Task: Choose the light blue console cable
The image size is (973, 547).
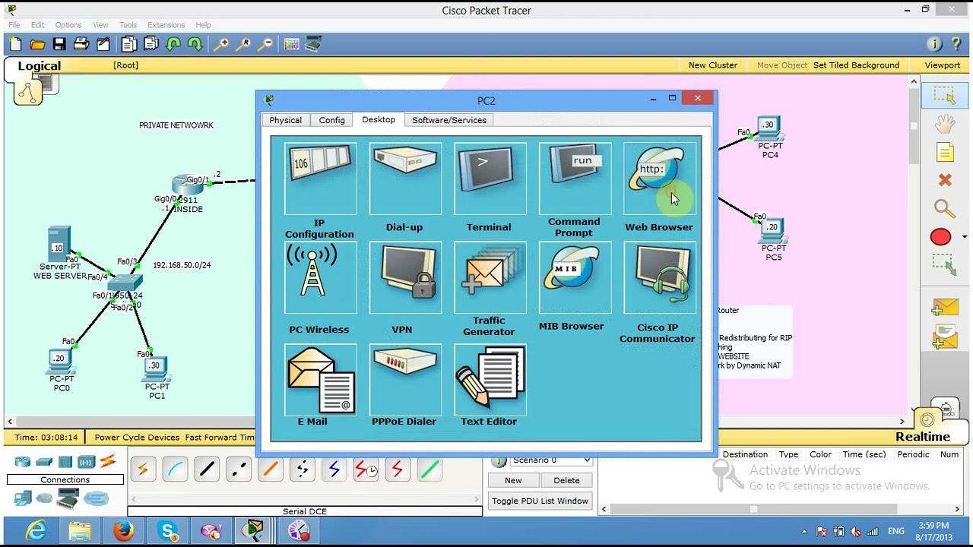Action: tap(175, 470)
